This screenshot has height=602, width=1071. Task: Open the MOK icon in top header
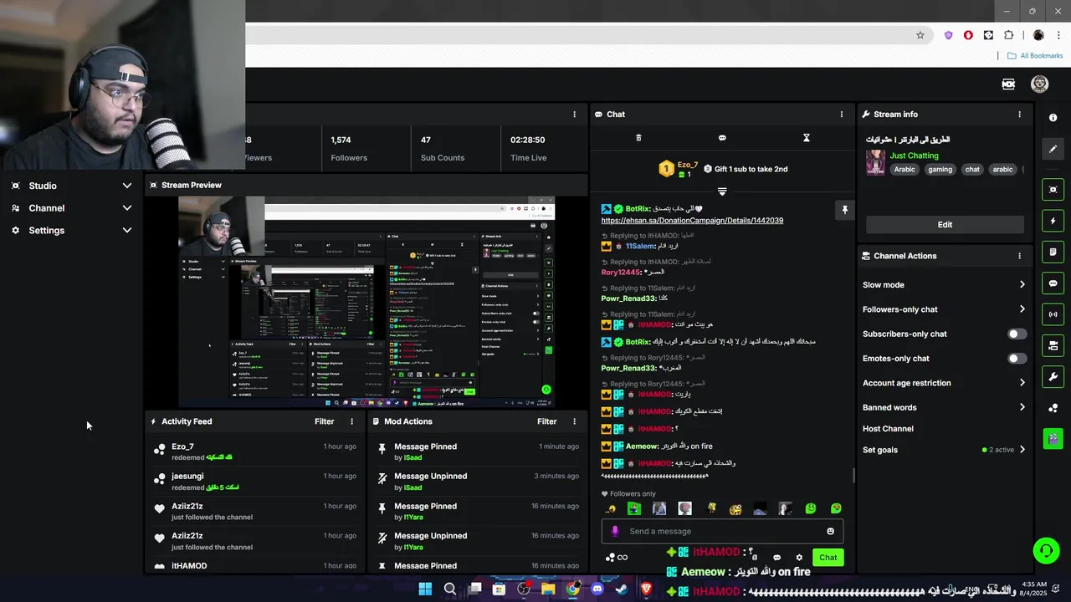[1008, 84]
